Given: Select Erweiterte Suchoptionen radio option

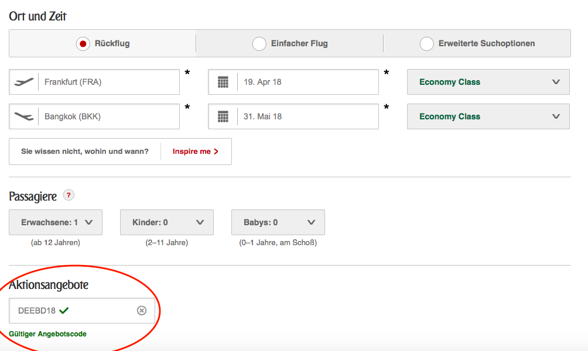Looking at the screenshot, I should pos(428,44).
